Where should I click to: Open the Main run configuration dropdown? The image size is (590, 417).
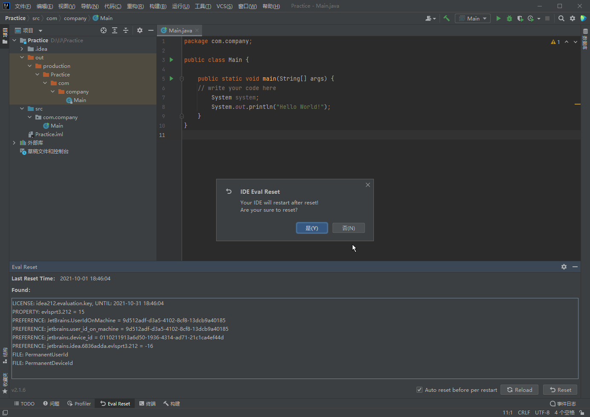click(x=472, y=18)
